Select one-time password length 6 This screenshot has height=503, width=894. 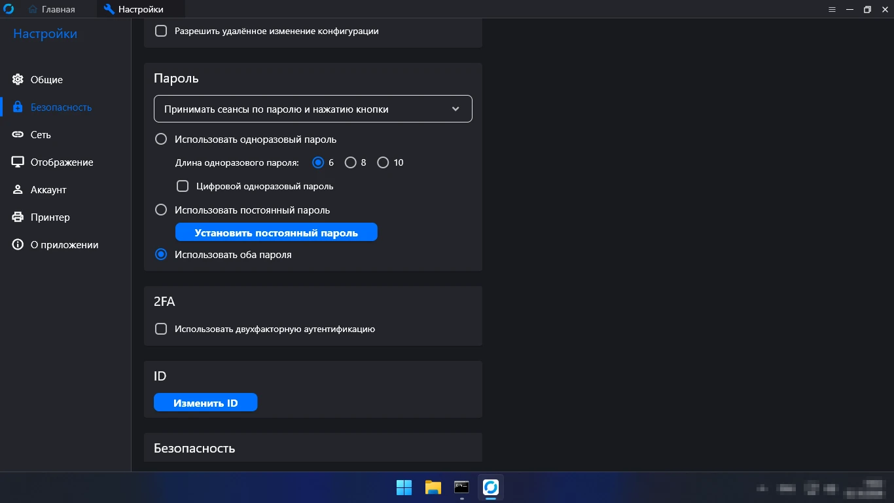click(x=319, y=162)
